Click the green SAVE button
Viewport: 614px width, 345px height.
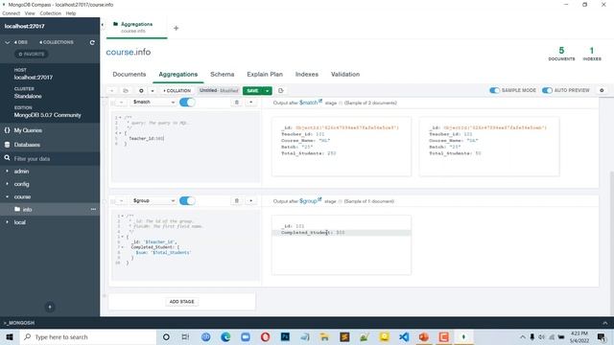[252, 90]
